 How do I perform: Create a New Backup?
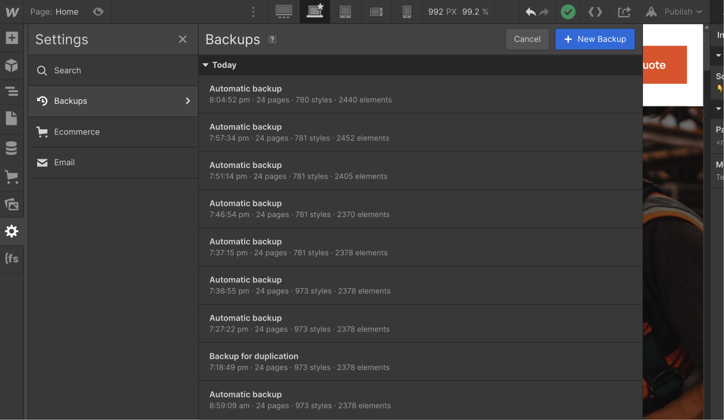594,39
